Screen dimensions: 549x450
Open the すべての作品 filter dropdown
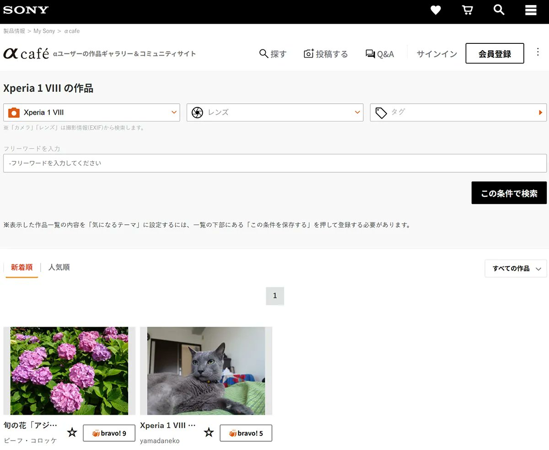click(516, 268)
